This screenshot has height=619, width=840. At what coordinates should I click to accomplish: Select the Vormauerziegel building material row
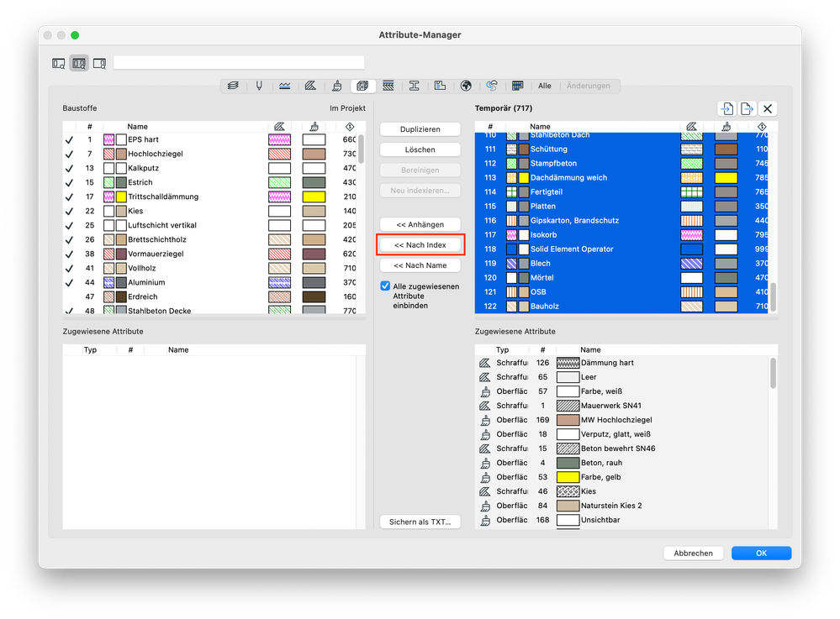pos(209,254)
